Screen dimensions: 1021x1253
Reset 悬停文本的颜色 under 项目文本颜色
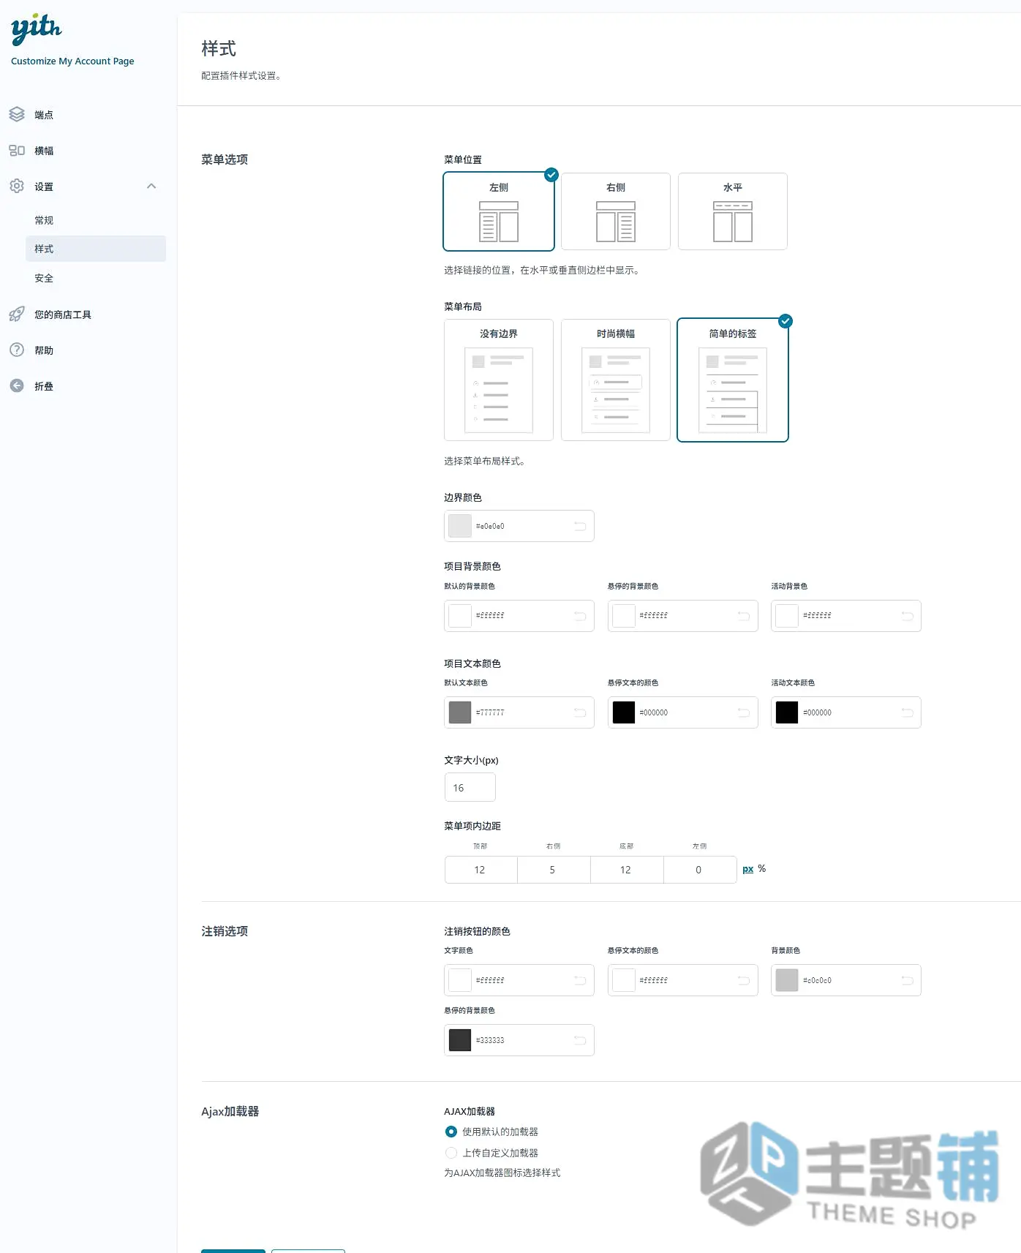coord(744,712)
